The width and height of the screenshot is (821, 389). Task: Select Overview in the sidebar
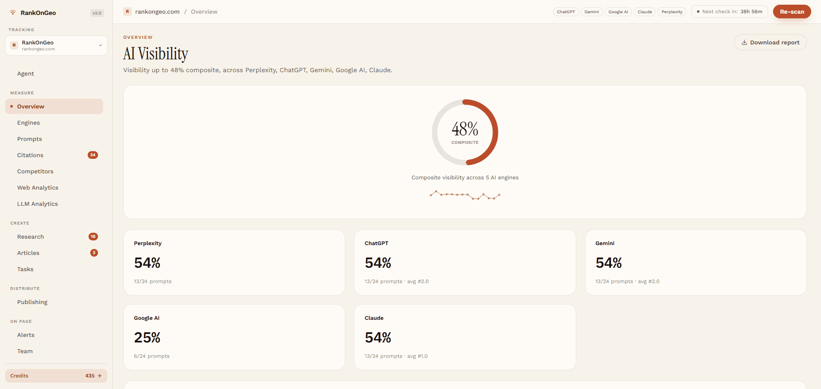pos(54,106)
